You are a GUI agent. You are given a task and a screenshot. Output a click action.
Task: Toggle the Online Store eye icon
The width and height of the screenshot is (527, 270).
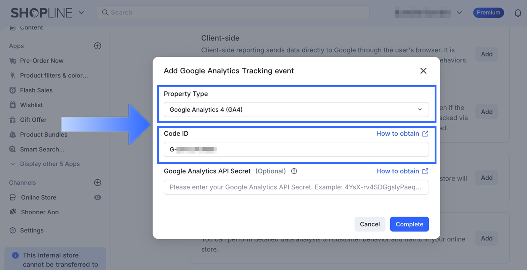(98, 197)
